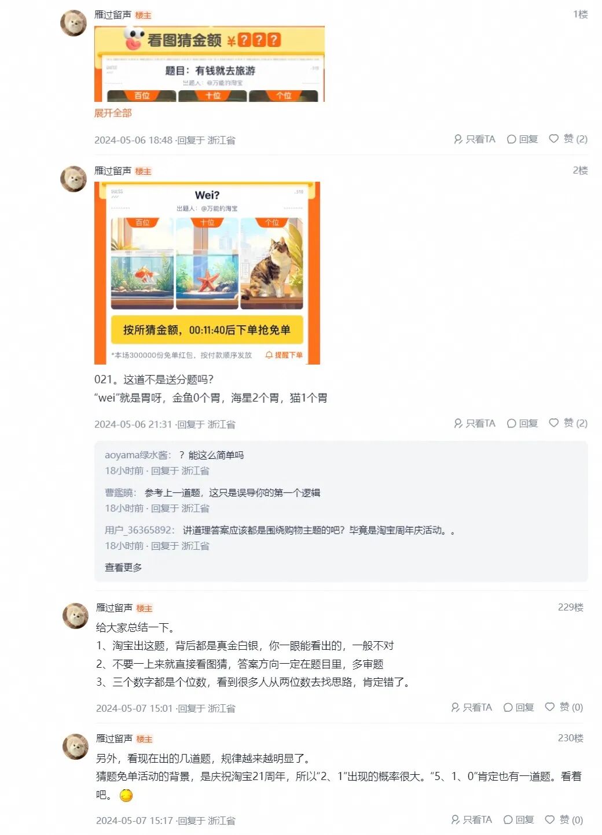Reply to the 1楼 post
Viewport: 602px width, 835px height.
(x=522, y=139)
